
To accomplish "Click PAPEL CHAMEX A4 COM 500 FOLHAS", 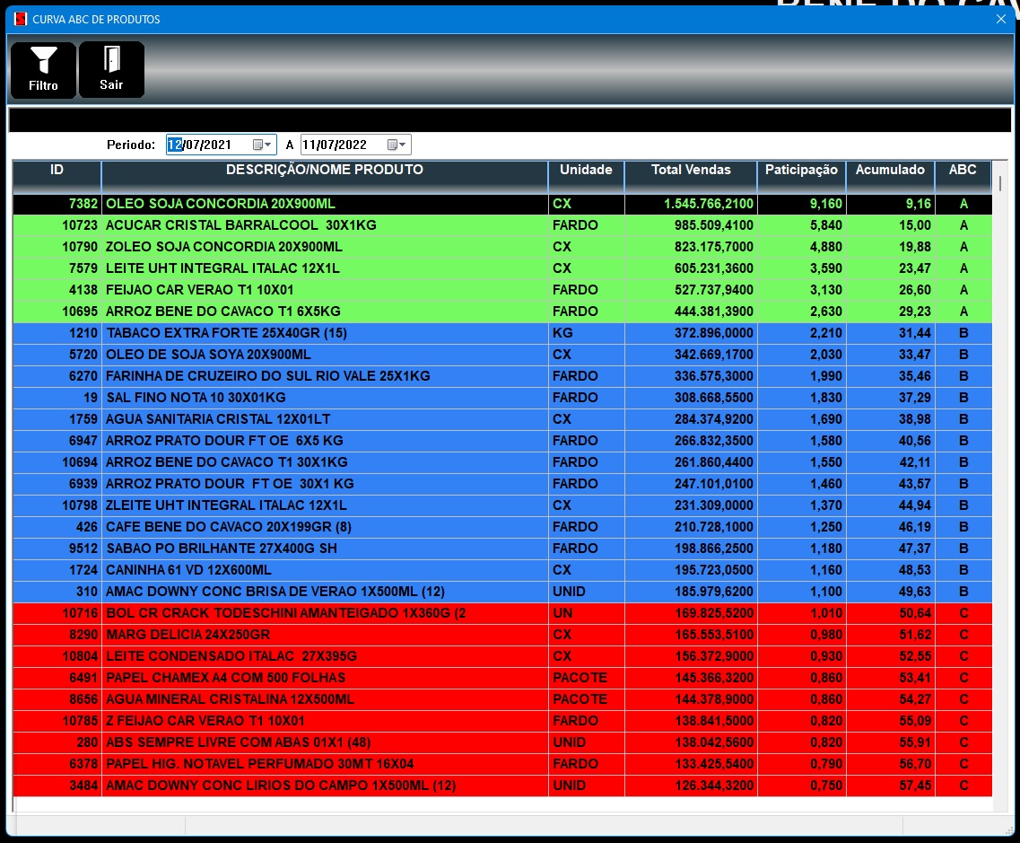I will [502, 677].
